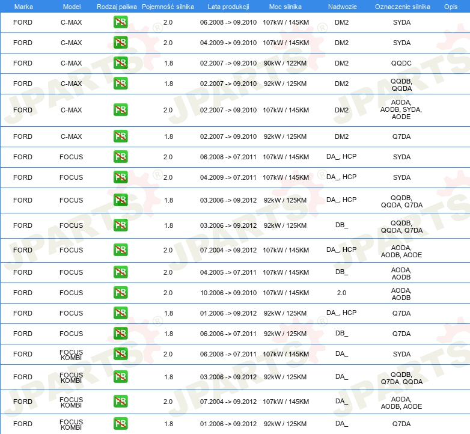The image size is (470, 434).
Task: Select the 90kW / 122KM power cell
Action: coord(285,63)
